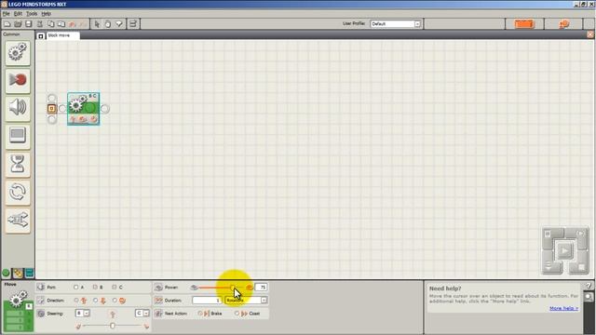The height and width of the screenshot is (335, 596).
Task: Toggle Port C checkbox
Action: (x=115, y=288)
